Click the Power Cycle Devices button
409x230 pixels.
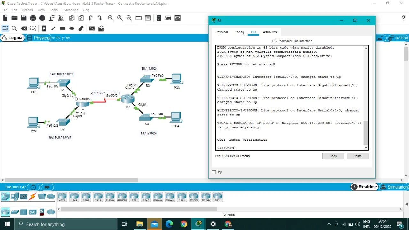pyautogui.click(x=33, y=187)
